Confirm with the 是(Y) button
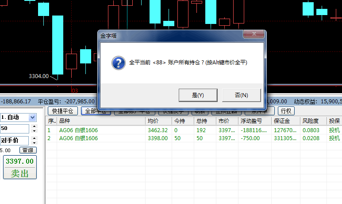 pyautogui.click(x=198, y=95)
